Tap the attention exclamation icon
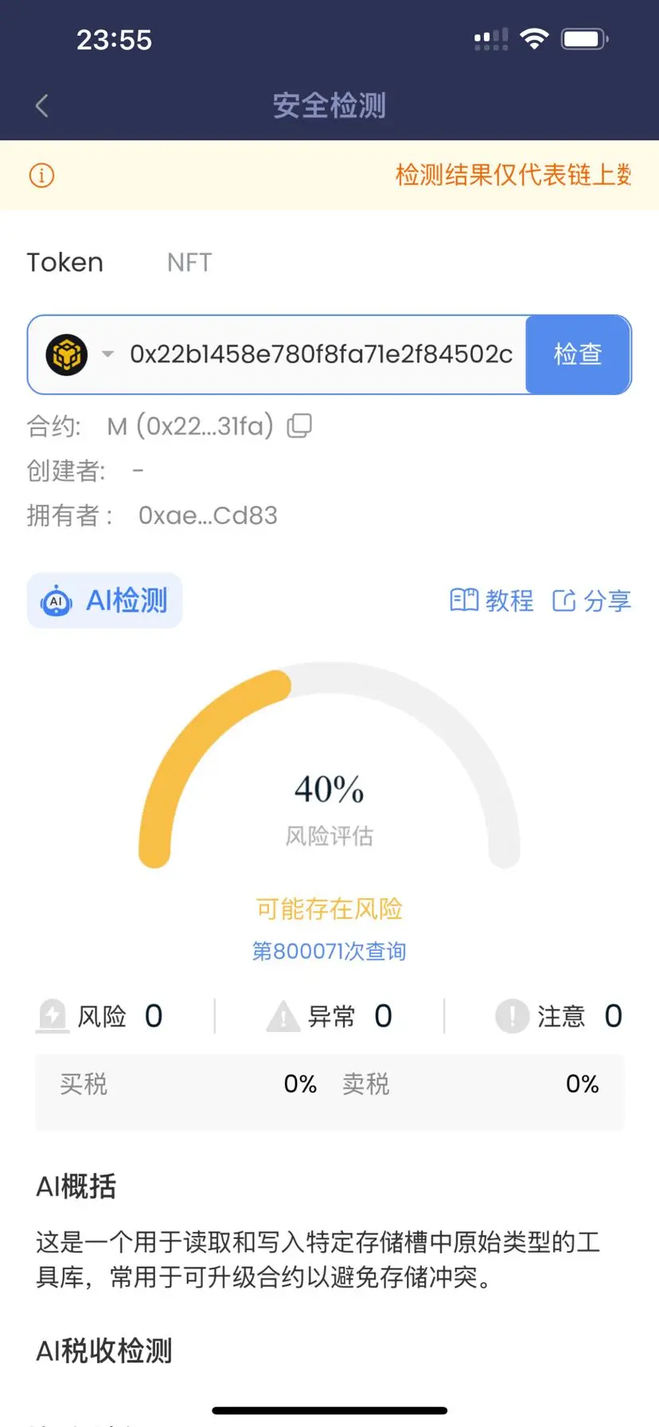659x1427 pixels. pos(512,1016)
